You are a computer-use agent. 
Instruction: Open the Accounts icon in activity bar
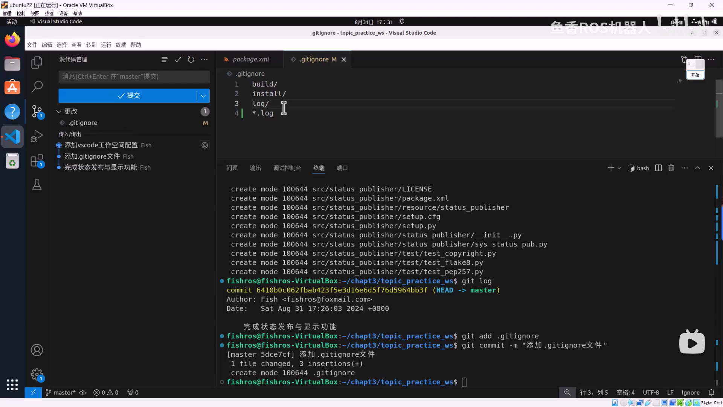tap(37, 350)
